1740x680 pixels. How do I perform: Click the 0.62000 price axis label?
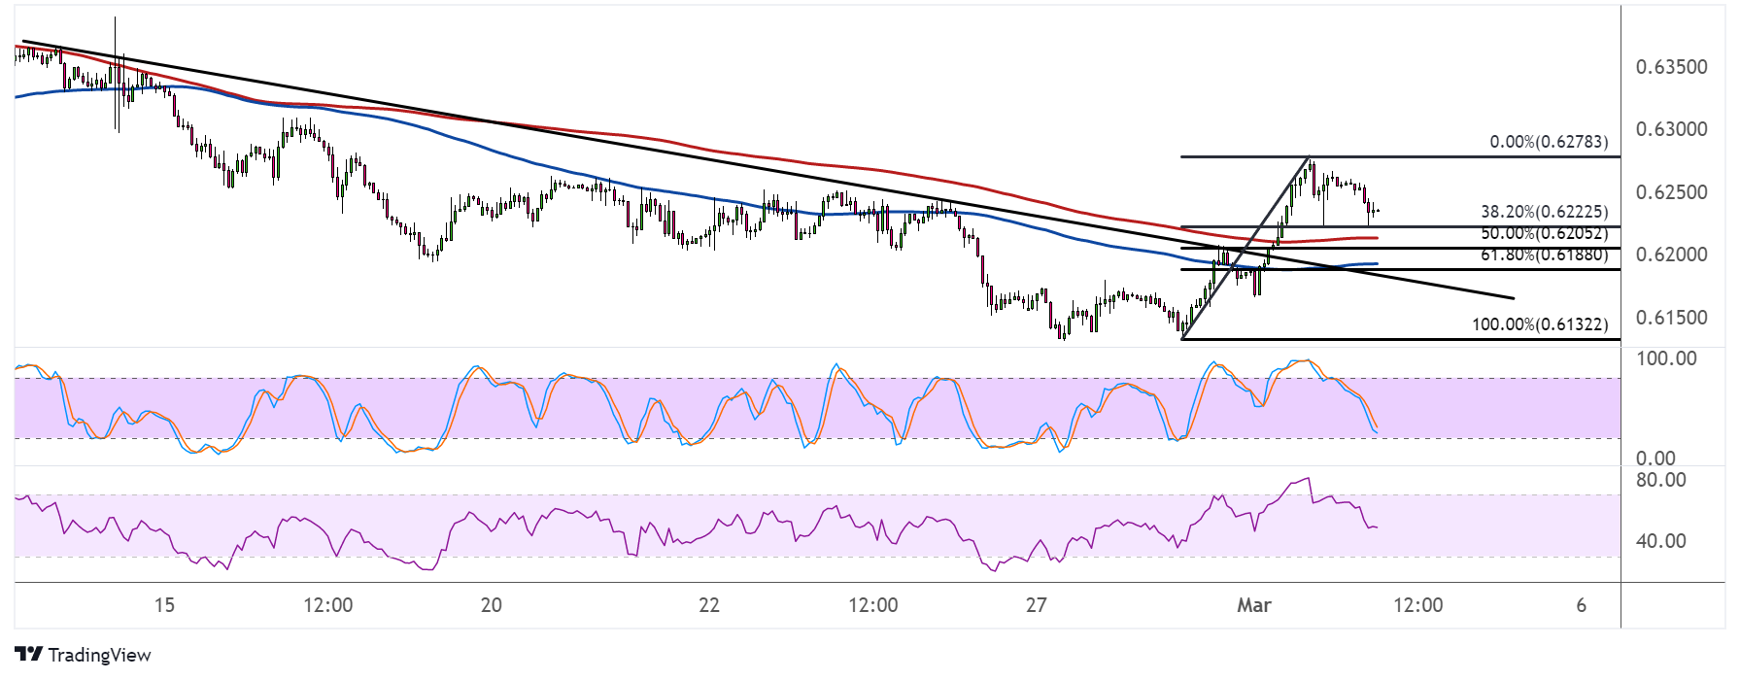pos(1671,255)
